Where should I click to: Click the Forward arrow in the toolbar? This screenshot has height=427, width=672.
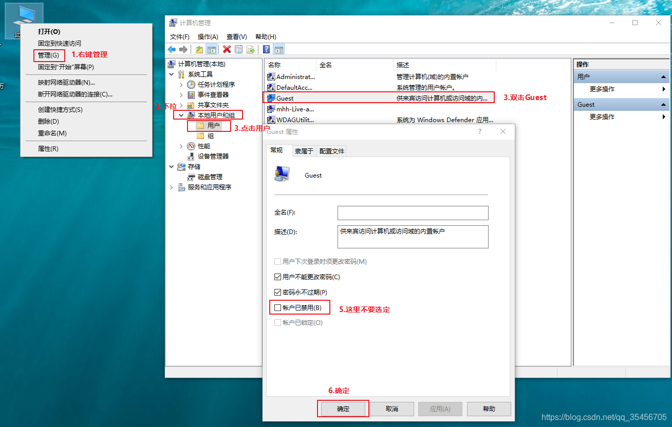(x=183, y=49)
